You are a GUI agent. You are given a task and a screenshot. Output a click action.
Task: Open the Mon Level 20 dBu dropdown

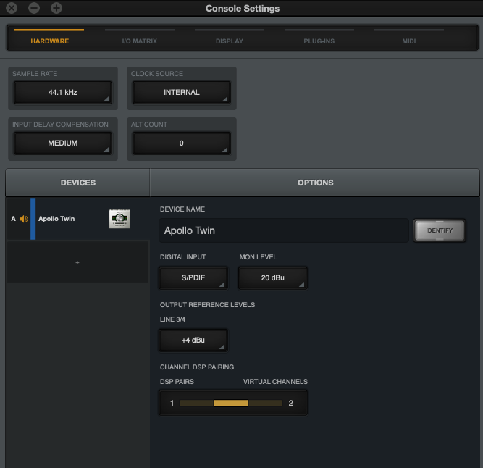pyautogui.click(x=273, y=277)
